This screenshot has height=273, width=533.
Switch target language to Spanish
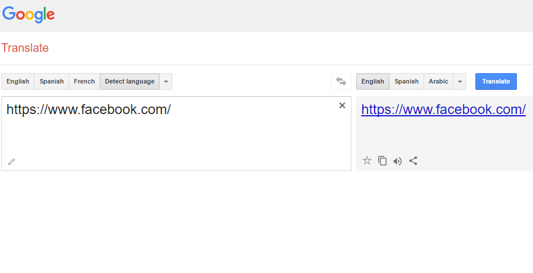[x=407, y=82]
